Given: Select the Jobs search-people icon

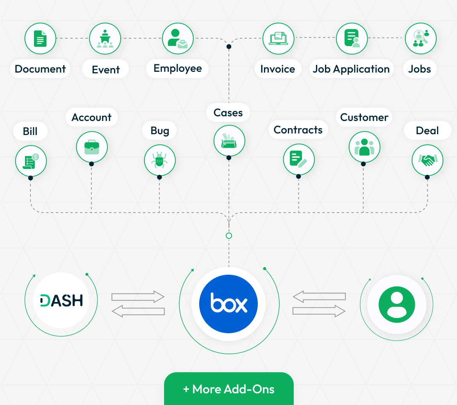Looking at the screenshot, I should tap(421, 39).
